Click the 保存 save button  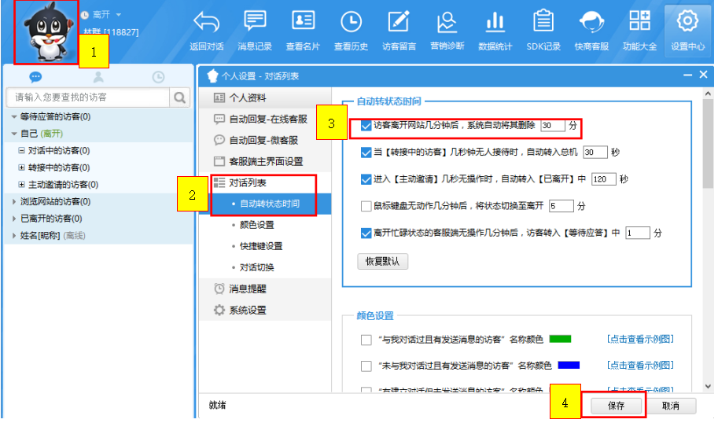point(617,406)
